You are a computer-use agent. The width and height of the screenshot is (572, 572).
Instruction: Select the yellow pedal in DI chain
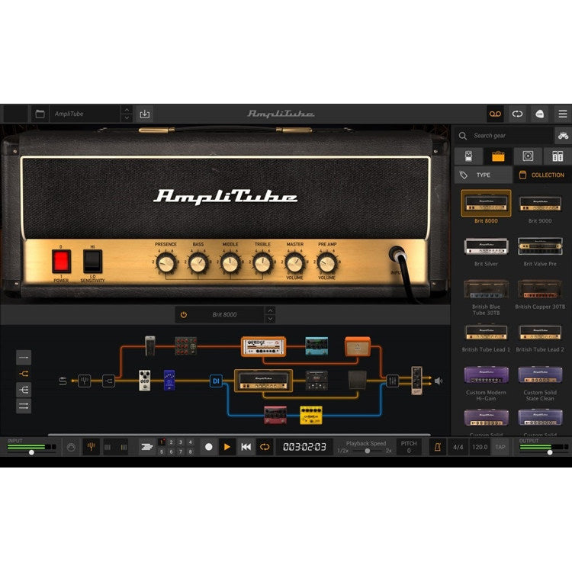tap(311, 415)
